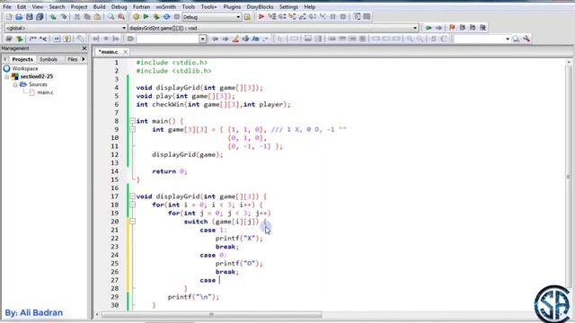Rebuild the project via toolbar icon
This screenshot has width=575, height=323.
coord(166,17)
